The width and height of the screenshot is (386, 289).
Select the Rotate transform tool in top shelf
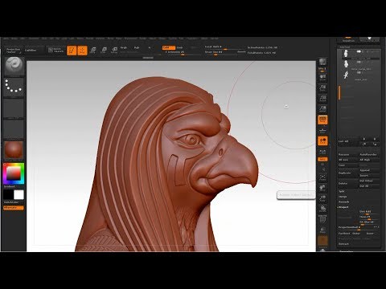[114, 51]
